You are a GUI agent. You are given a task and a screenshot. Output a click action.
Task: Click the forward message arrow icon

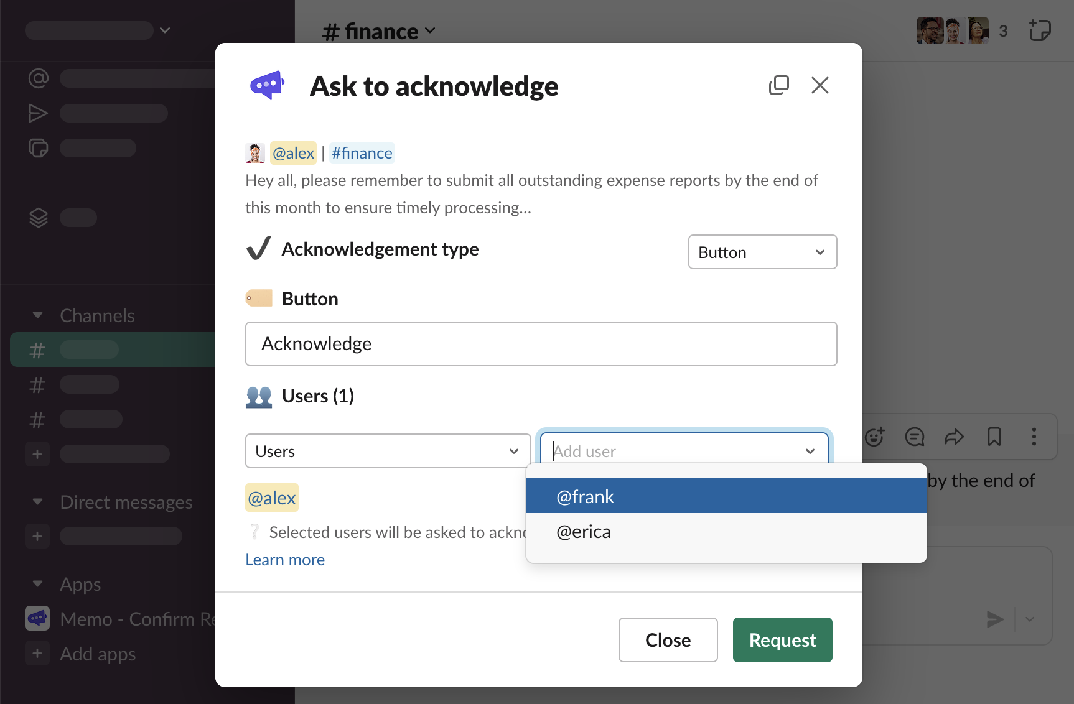click(x=954, y=437)
